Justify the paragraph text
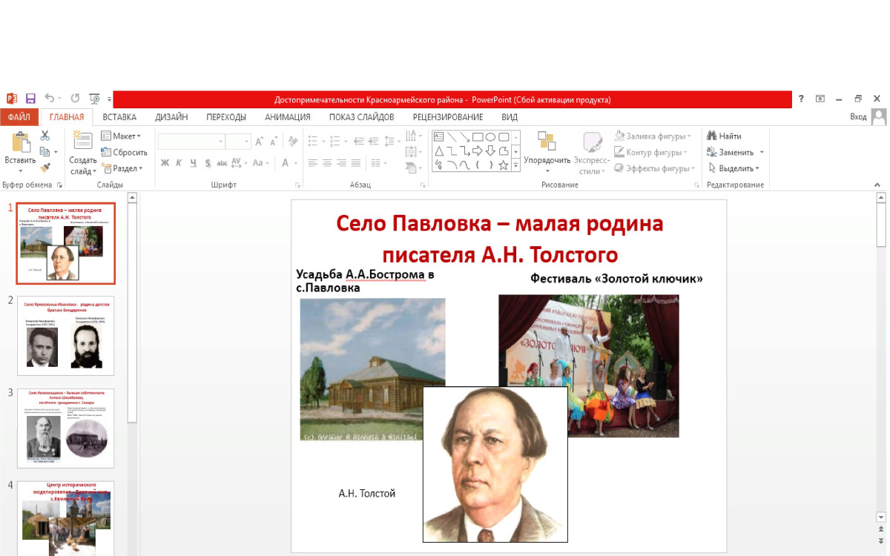890x556 pixels. click(x=356, y=163)
